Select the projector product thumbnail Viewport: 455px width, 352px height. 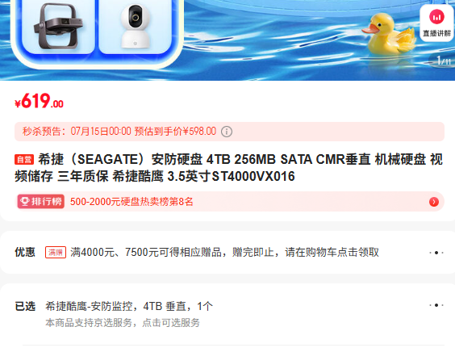[58, 27]
